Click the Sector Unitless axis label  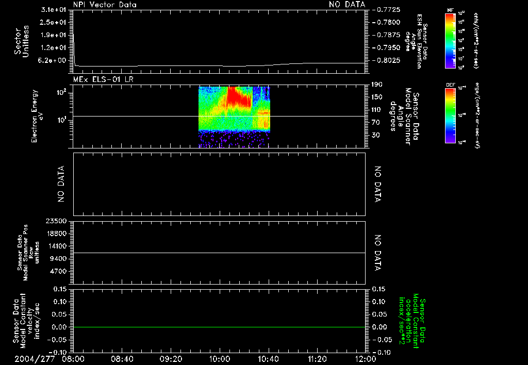[22, 41]
